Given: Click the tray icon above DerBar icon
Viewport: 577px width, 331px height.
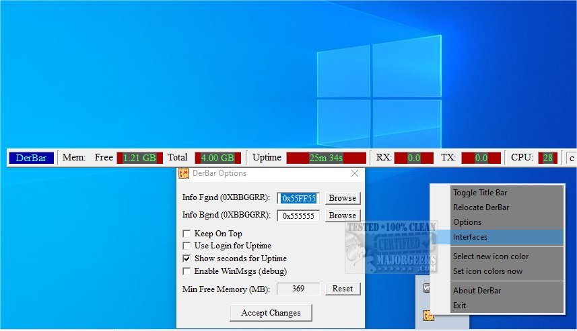Looking at the screenshot, I should [x=426, y=288].
